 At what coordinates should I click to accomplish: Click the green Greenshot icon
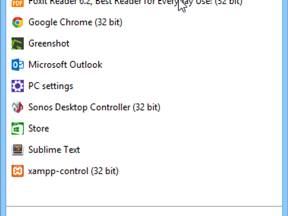click(x=18, y=44)
